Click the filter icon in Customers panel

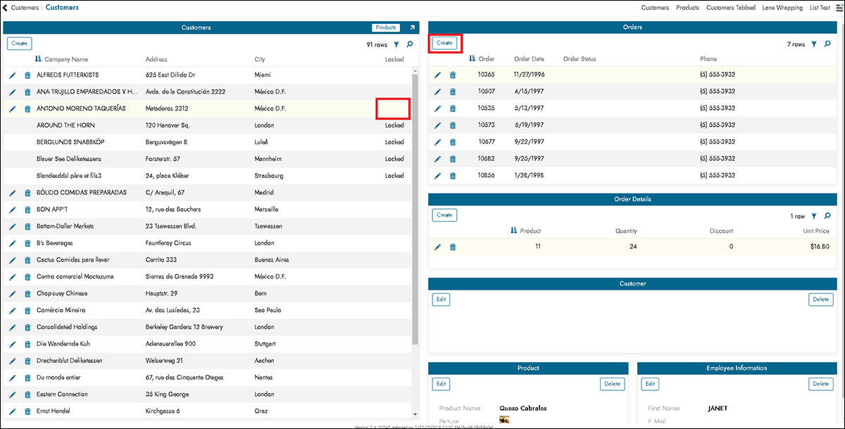pos(396,44)
